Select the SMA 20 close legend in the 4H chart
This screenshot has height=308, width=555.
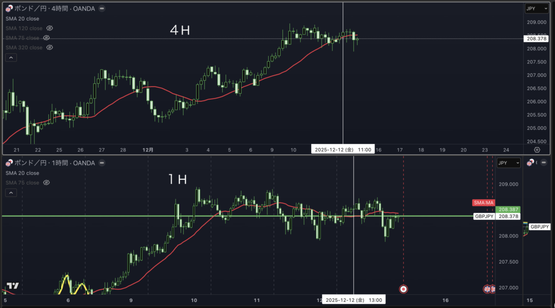22,18
